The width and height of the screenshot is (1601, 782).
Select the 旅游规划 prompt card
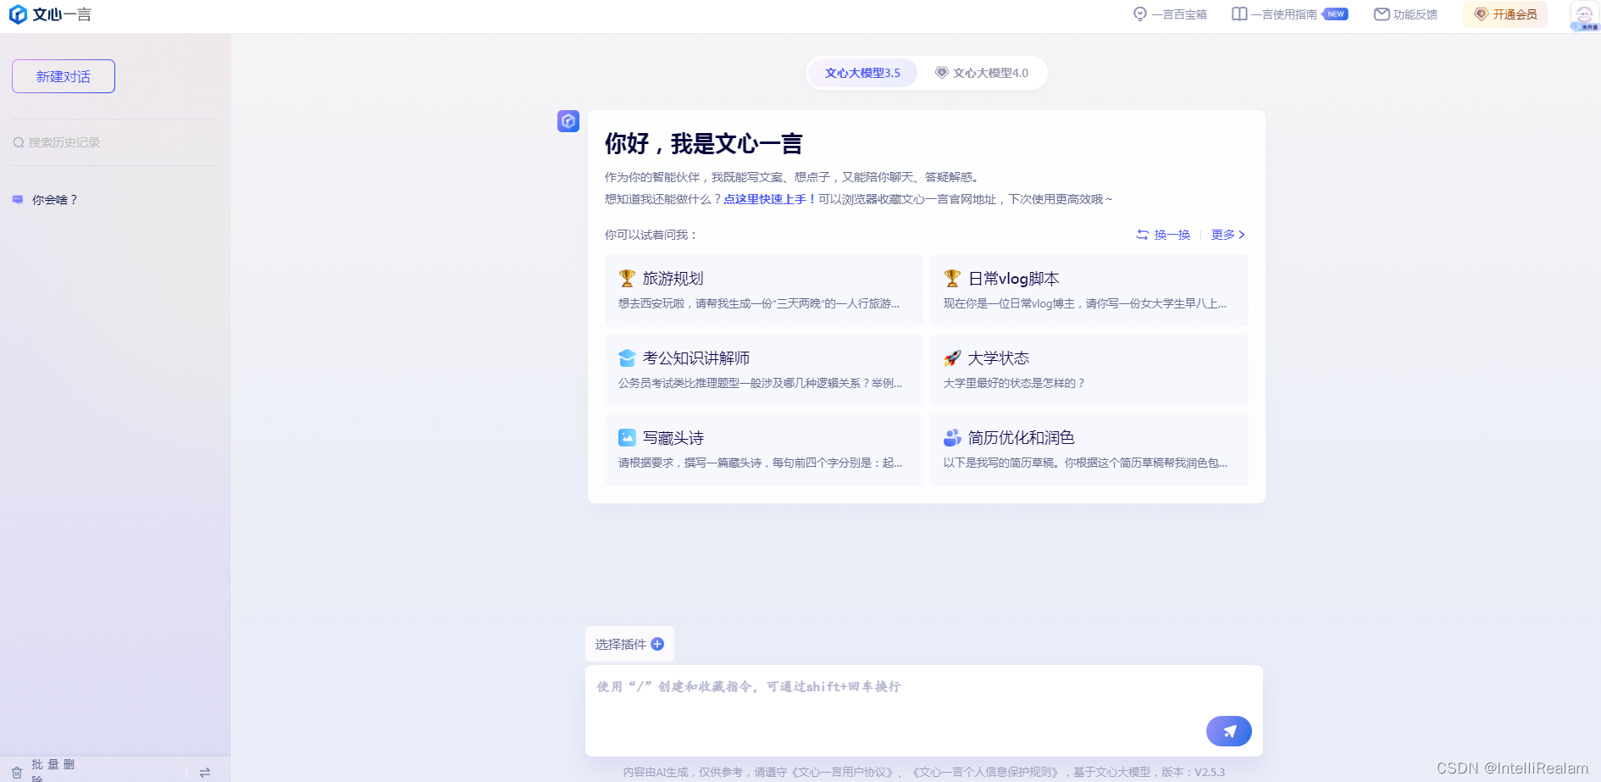coord(764,291)
